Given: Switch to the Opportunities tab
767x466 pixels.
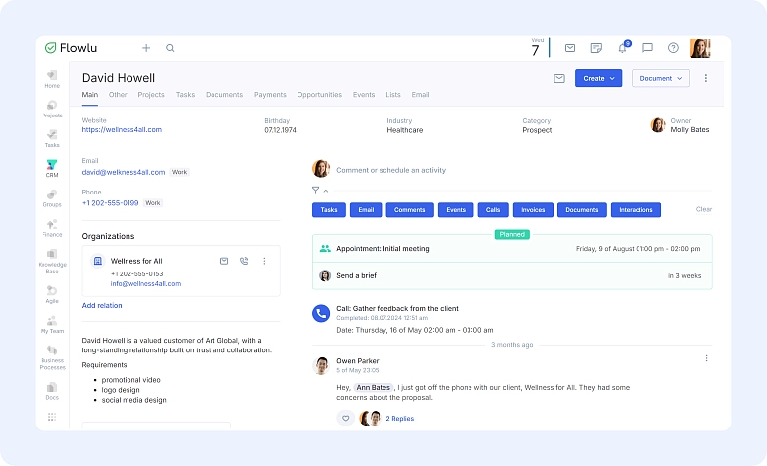Looking at the screenshot, I should click(319, 95).
